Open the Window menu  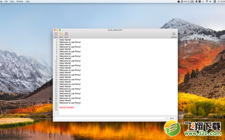(x=20, y=1)
